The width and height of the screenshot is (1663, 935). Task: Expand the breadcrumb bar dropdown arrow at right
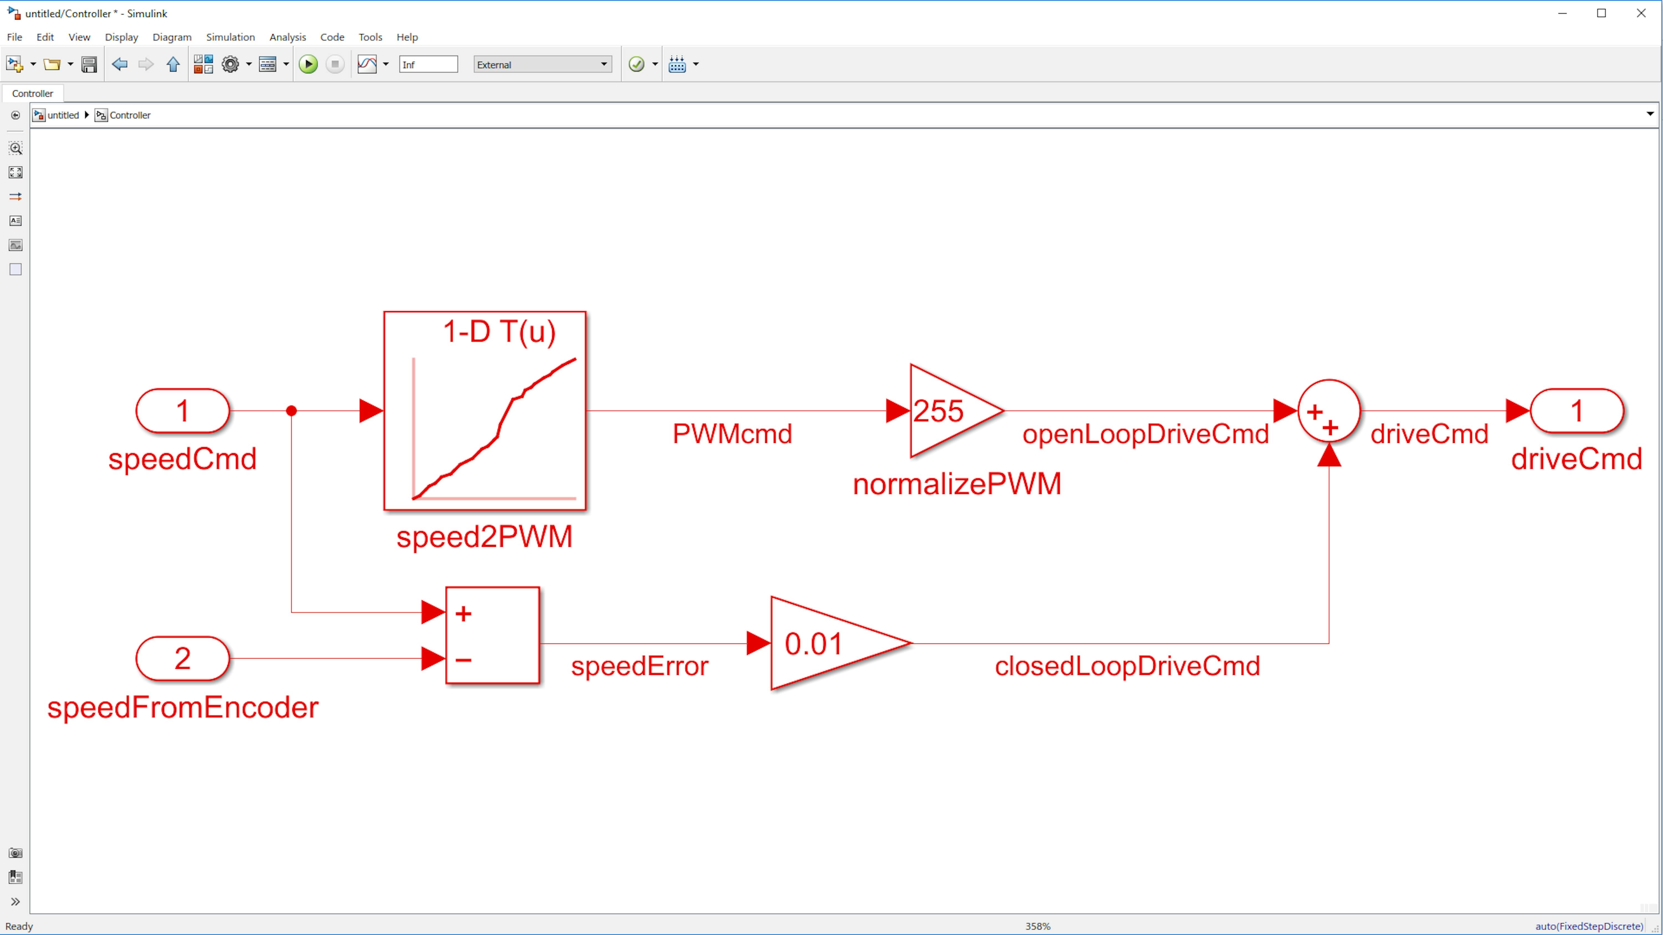[x=1650, y=114]
